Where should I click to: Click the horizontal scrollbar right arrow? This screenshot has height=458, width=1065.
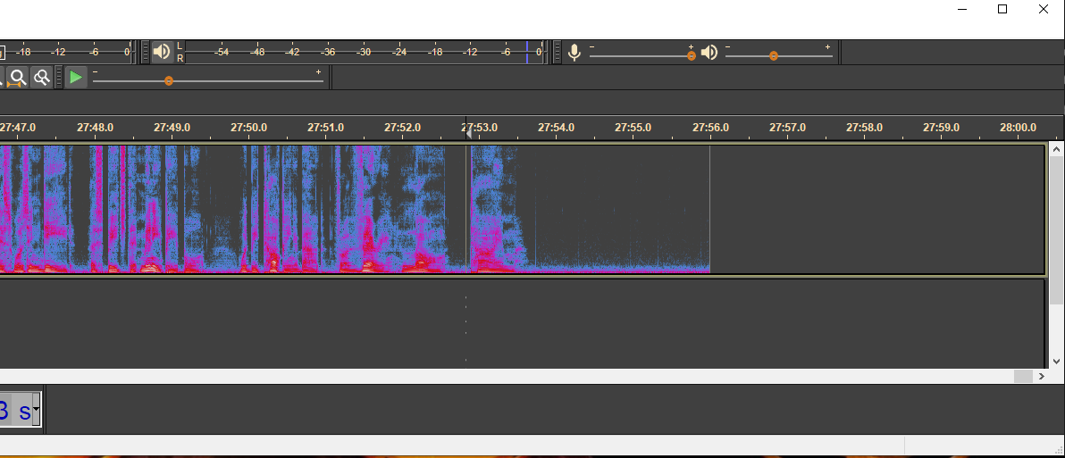(x=1041, y=377)
